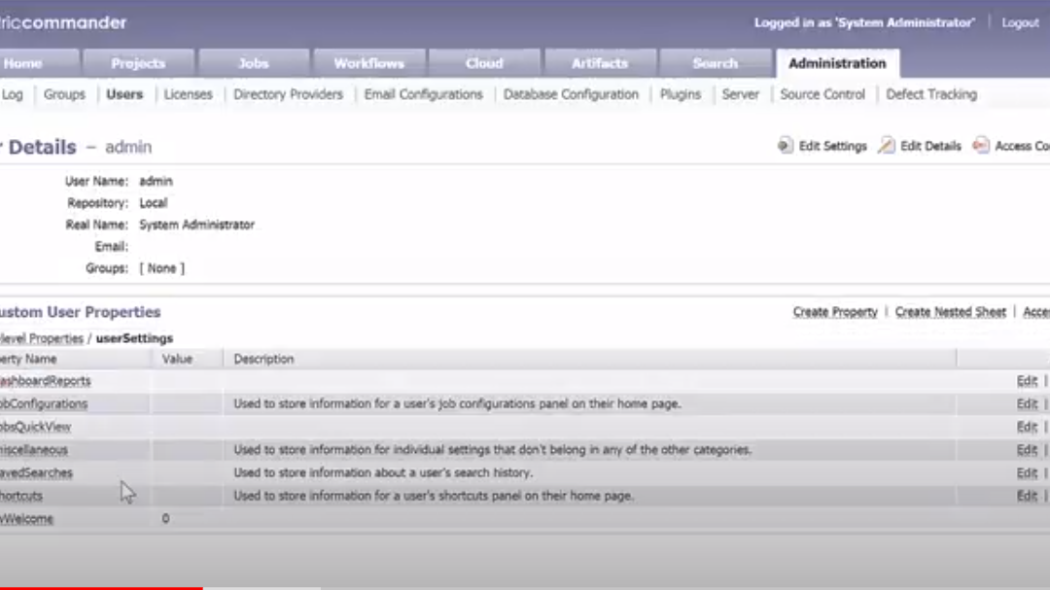
Task: Click the Logout link
Action: coord(1020,22)
